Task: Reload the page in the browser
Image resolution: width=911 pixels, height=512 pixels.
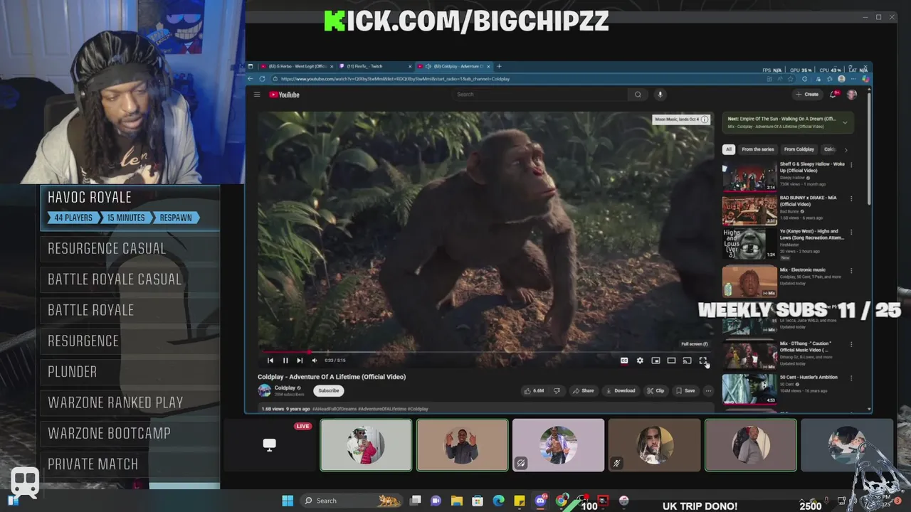Action: click(263, 79)
